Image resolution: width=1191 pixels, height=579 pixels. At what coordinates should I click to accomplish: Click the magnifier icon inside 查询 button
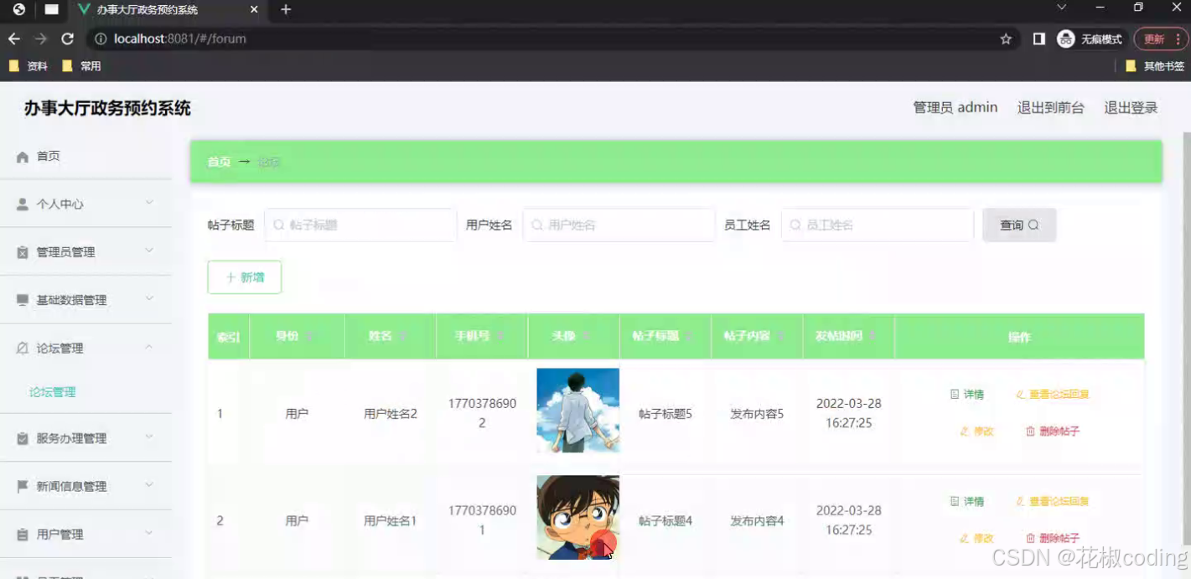pos(1033,225)
